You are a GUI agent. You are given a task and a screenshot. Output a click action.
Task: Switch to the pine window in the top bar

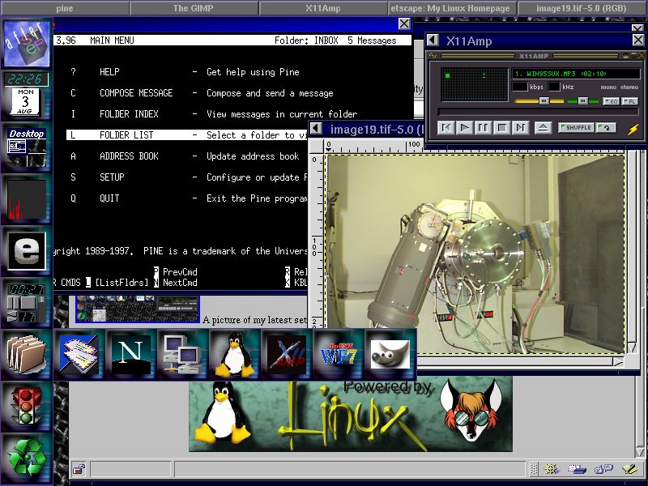65,8
